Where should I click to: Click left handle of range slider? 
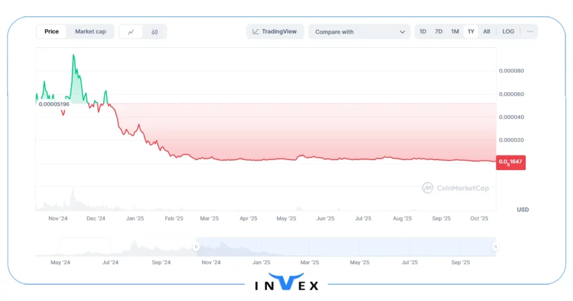click(196, 246)
